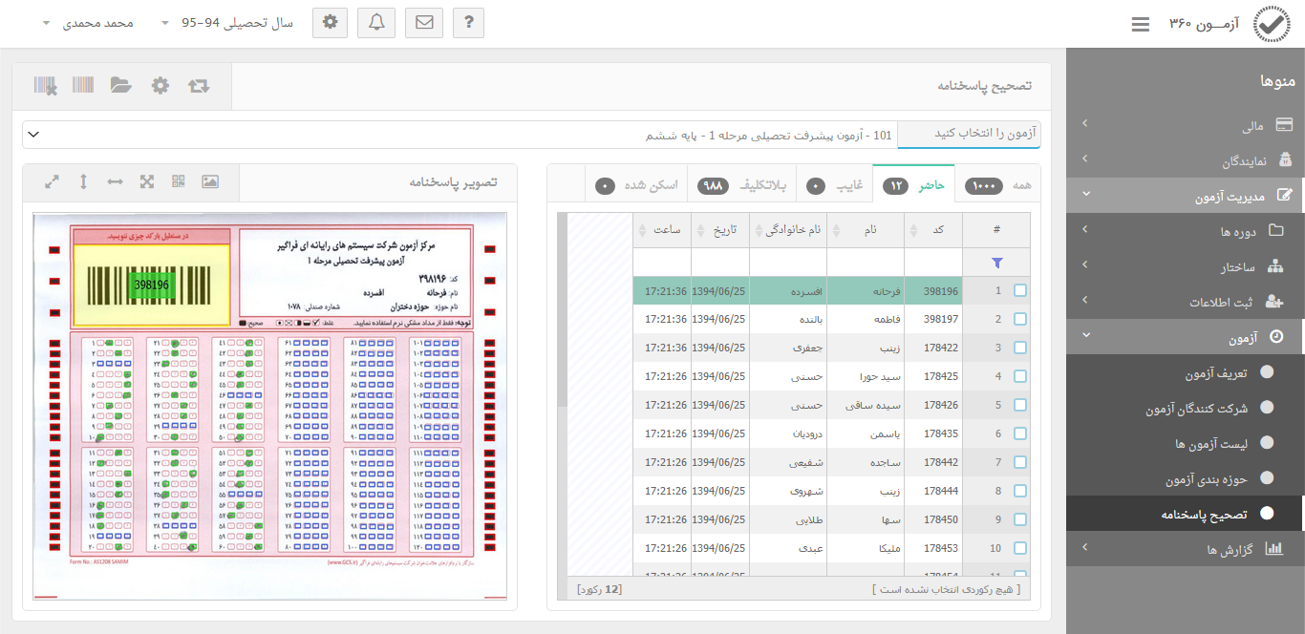Switch to the همه tab
This screenshot has width=1305, height=634.
(x=998, y=185)
